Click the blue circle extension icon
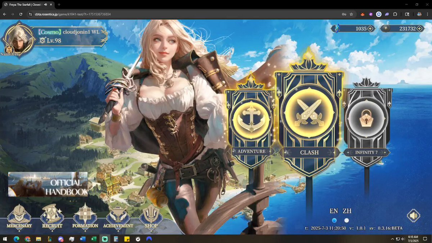 (x=379, y=14)
